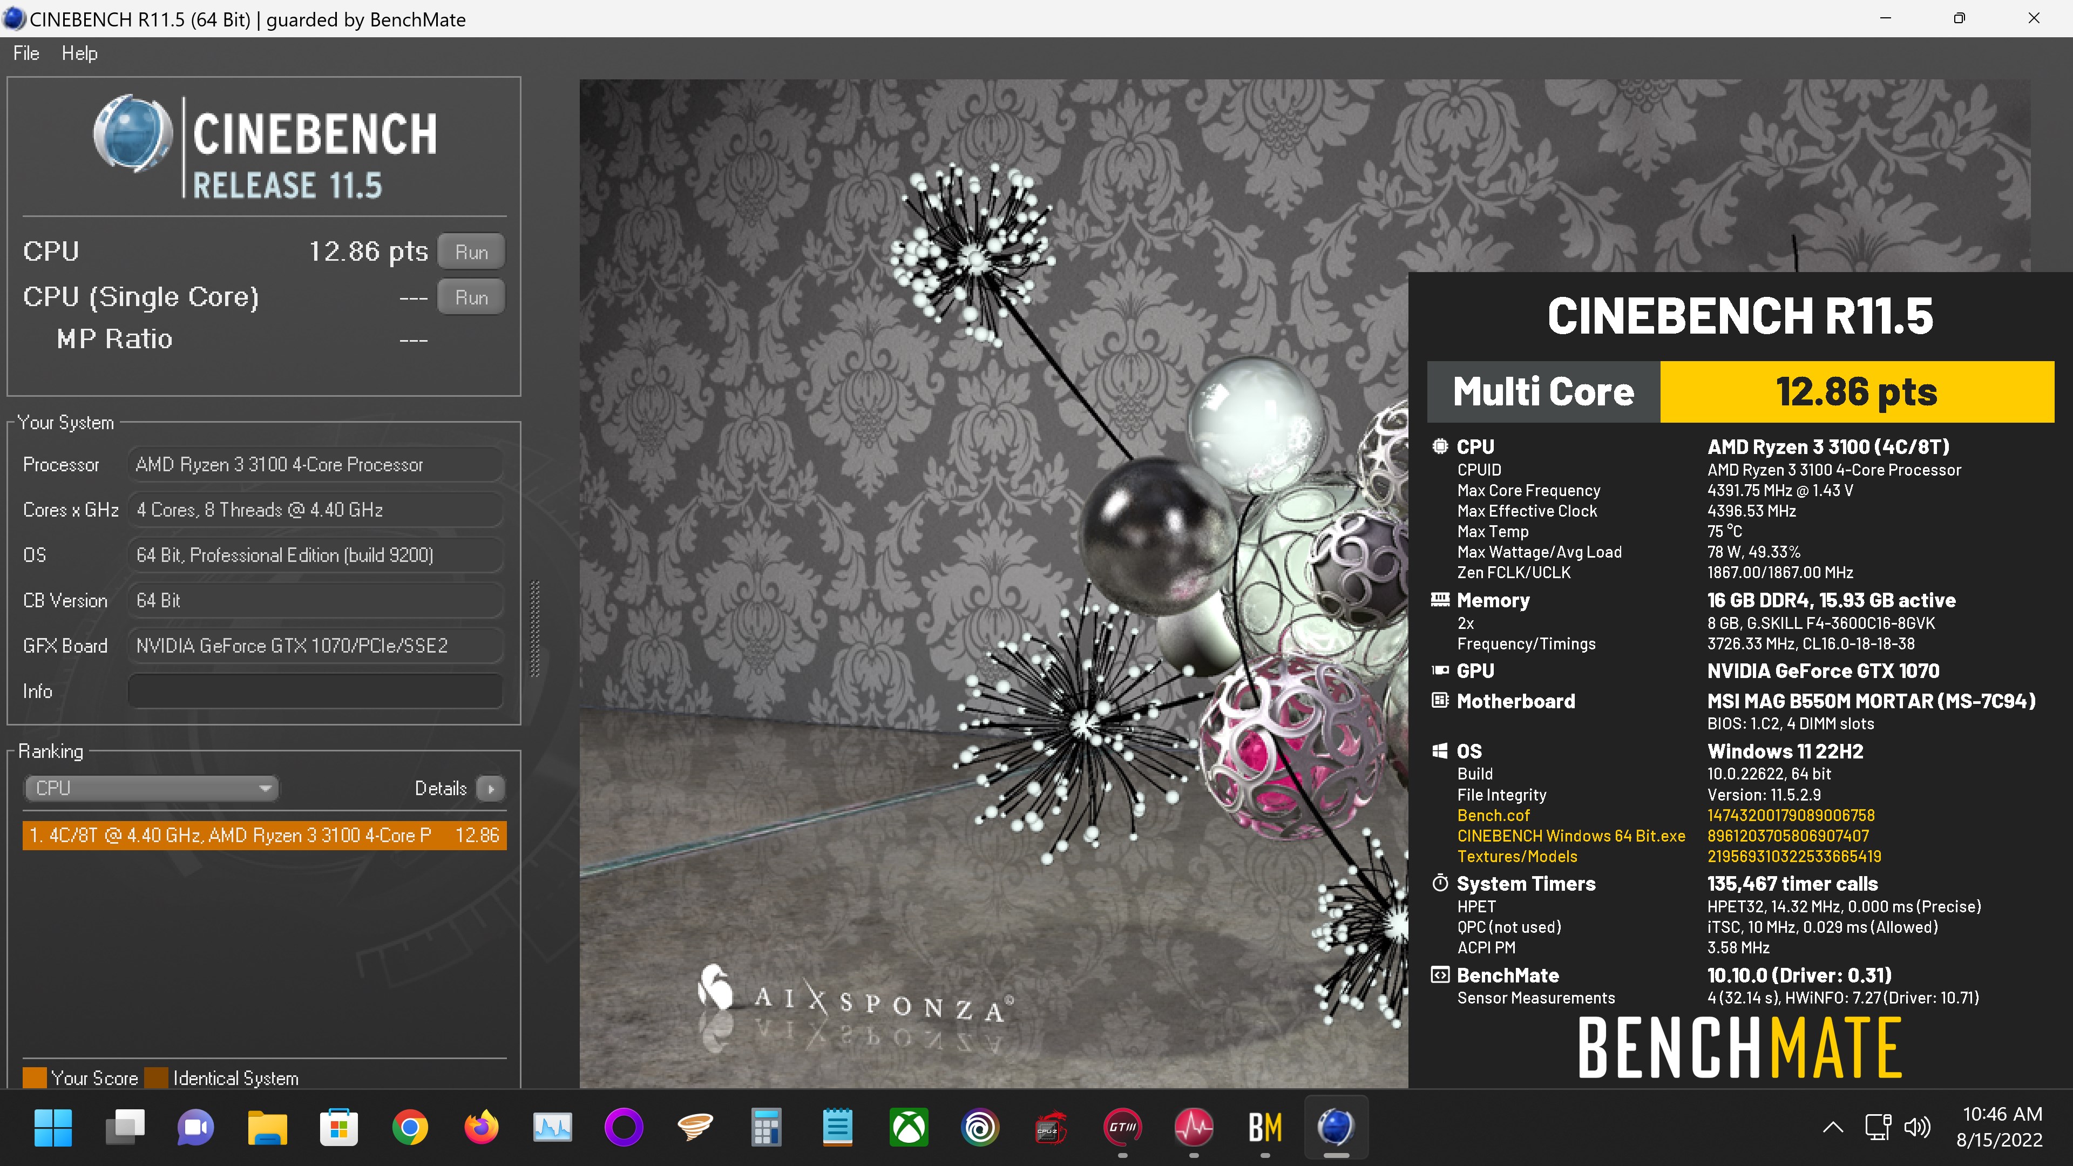Screen dimensions: 2073x1166
Task: Click the Details label in Ranking
Action: (440, 789)
